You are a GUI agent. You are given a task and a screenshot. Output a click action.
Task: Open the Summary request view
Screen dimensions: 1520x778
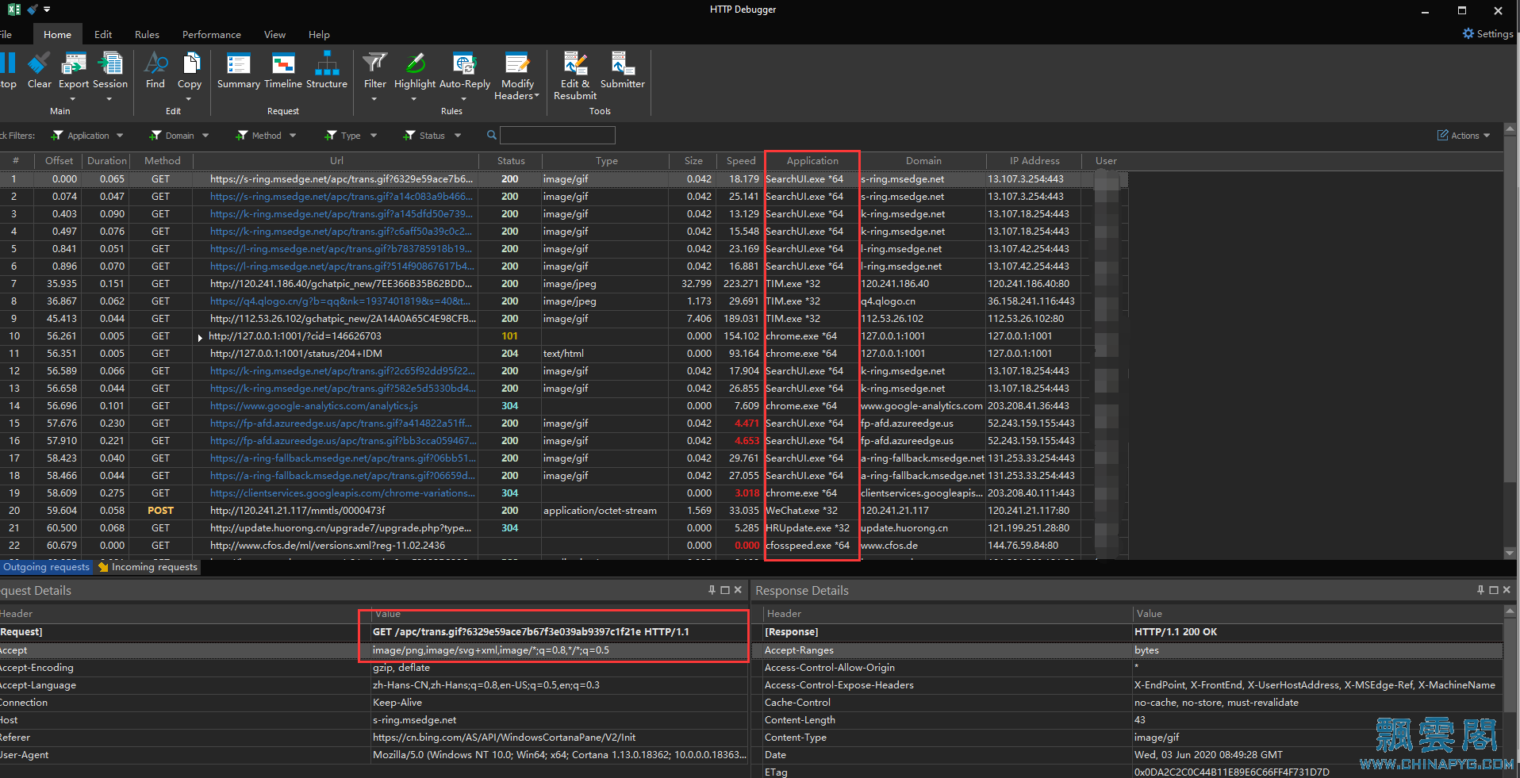[238, 71]
